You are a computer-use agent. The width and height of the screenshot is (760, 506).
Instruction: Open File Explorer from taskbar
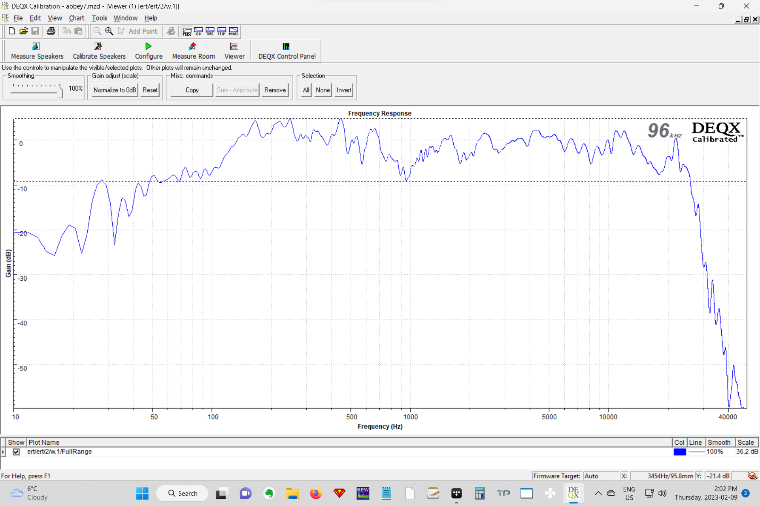point(292,493)
